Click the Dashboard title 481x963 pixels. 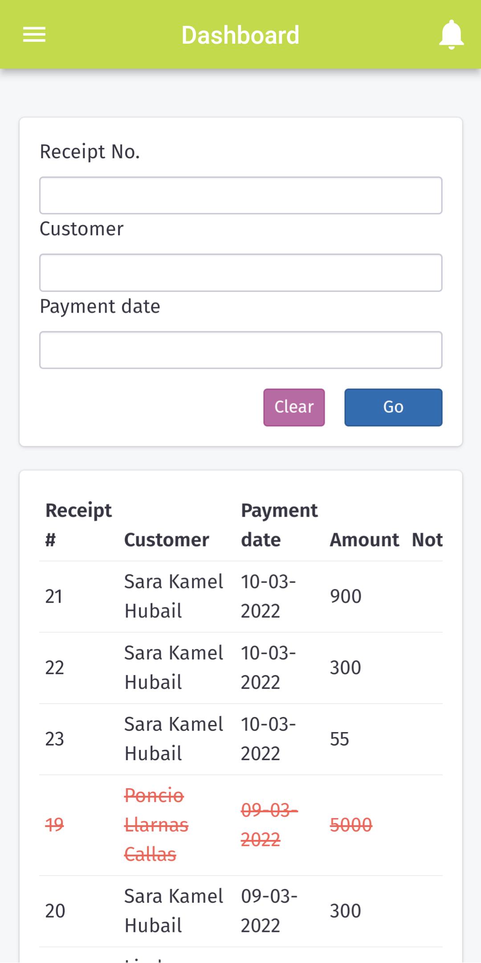(x=240, y=35)
